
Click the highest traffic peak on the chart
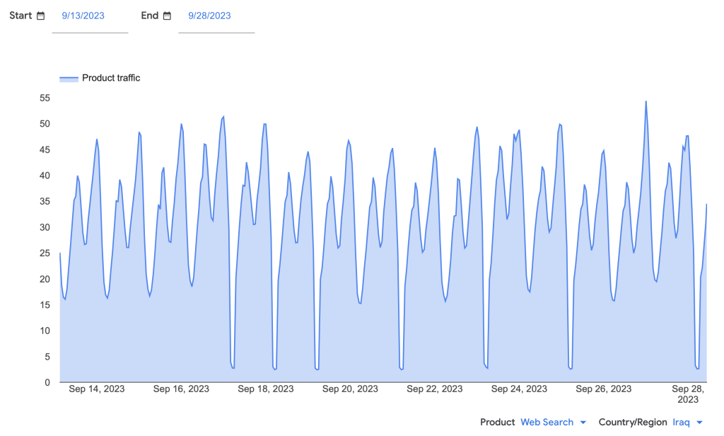point(646,102)
